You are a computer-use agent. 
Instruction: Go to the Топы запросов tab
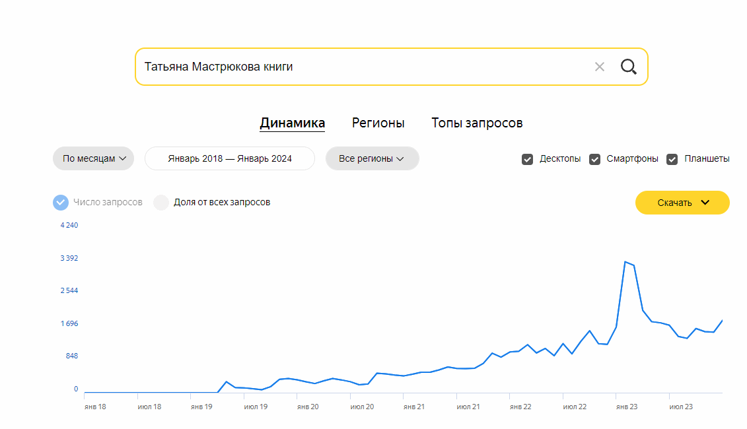point(477,123)
